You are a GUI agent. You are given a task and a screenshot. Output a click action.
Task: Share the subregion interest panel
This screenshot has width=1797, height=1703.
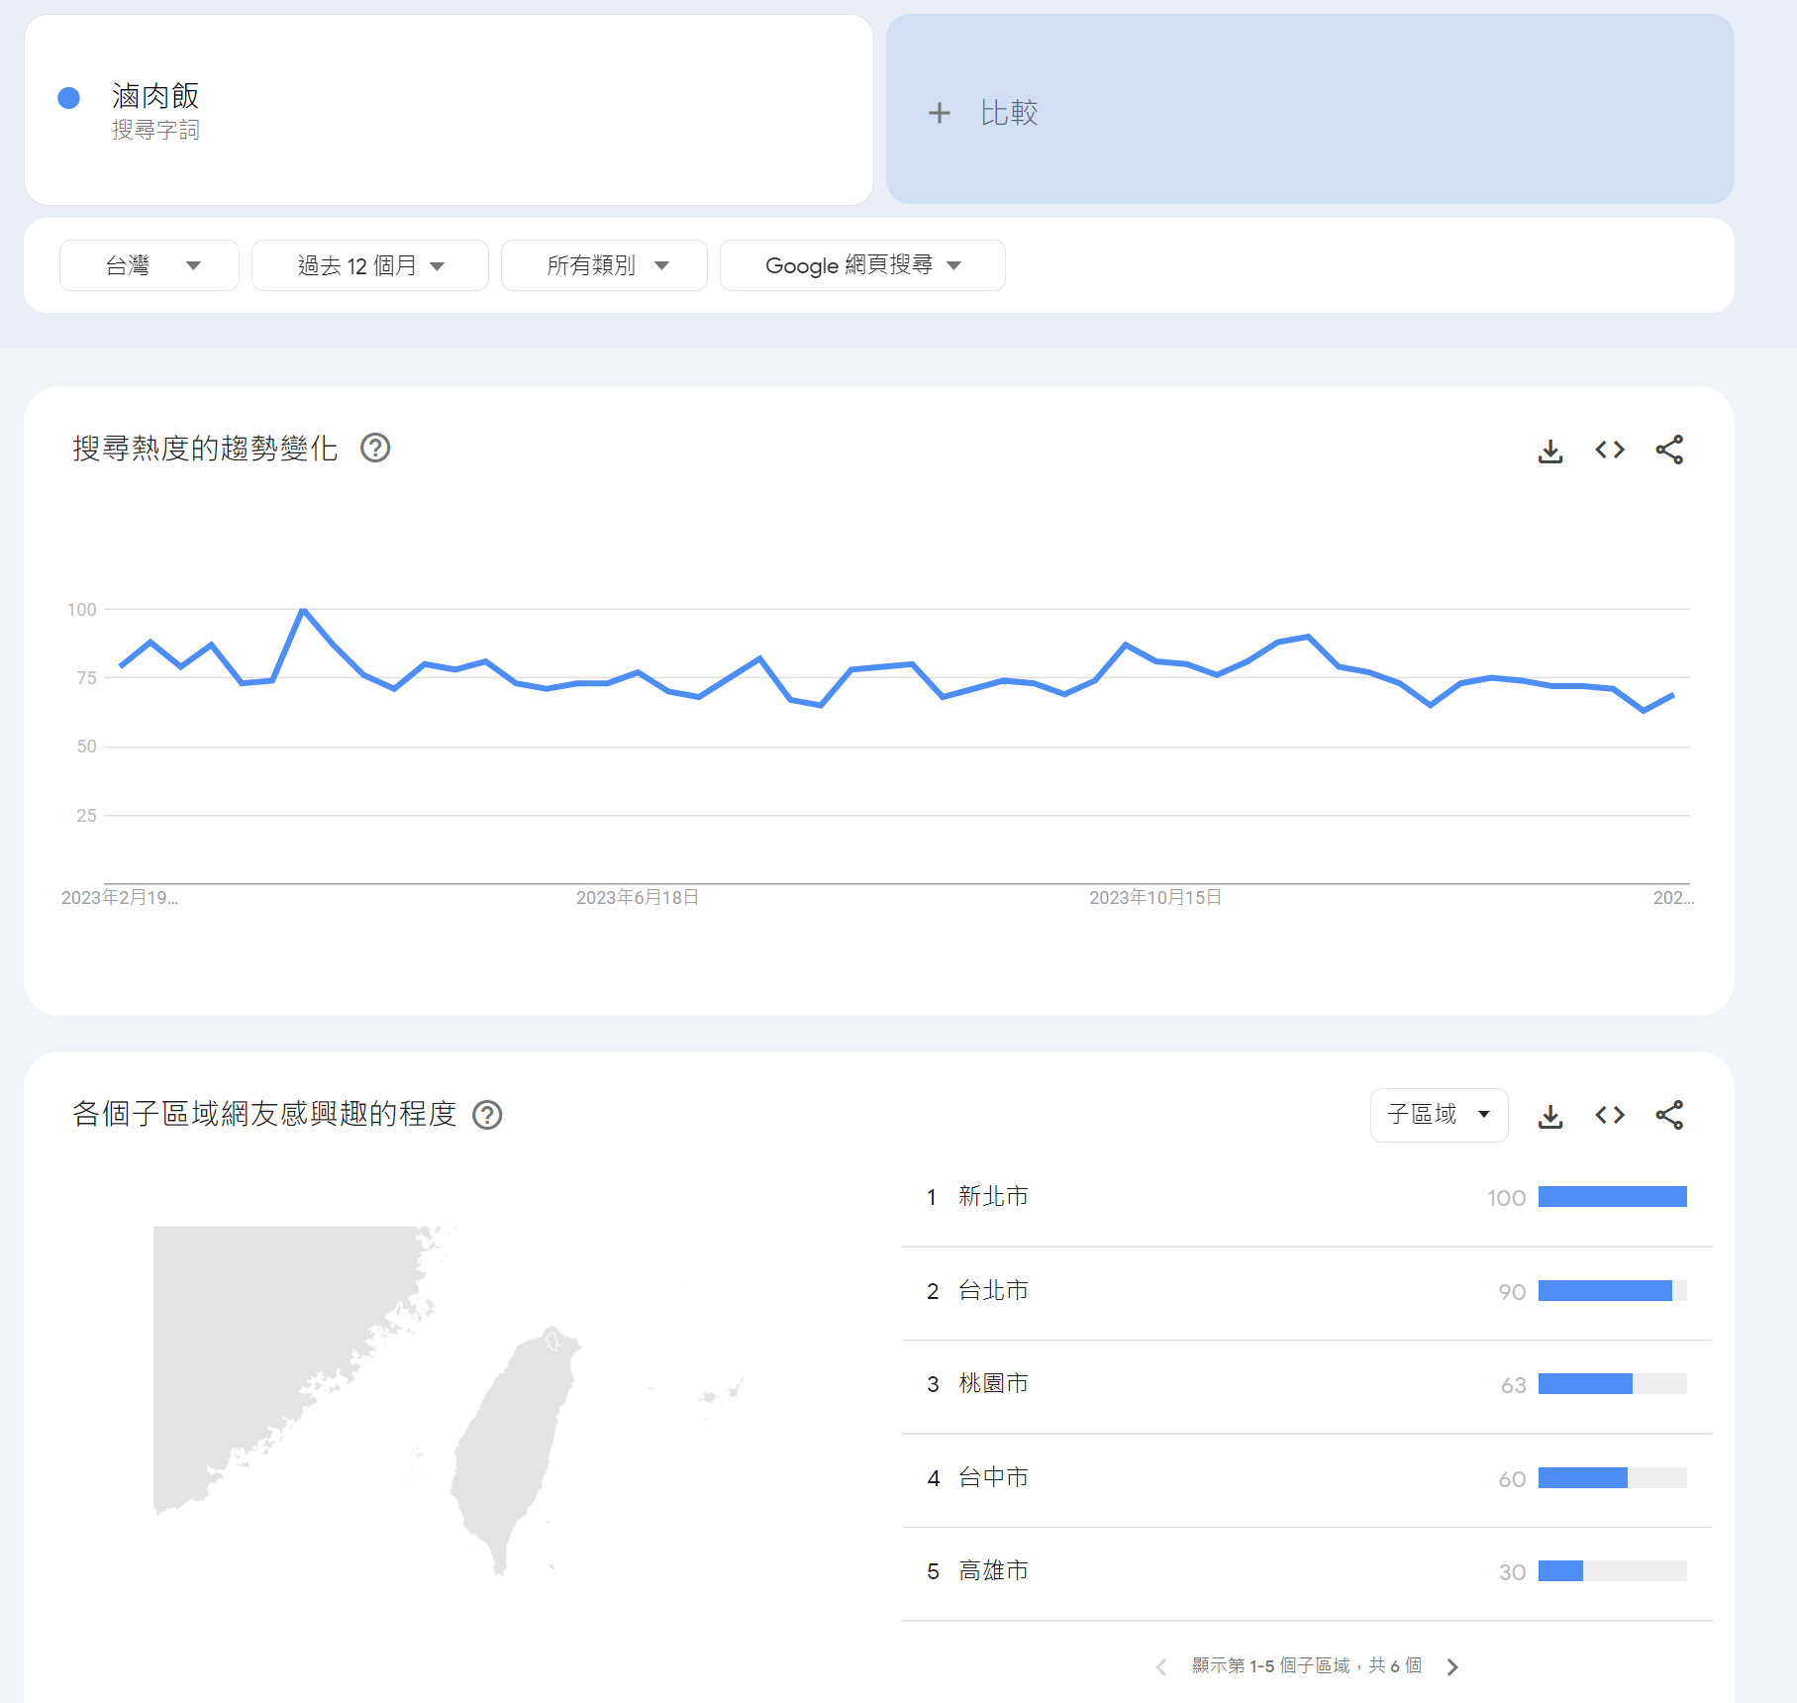pos(1669,1116)
